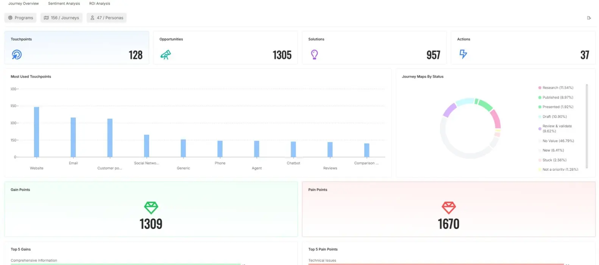Click the Journey Maps legend scrollbar
This screenshot has height=265, width=599.
point(587,125)
